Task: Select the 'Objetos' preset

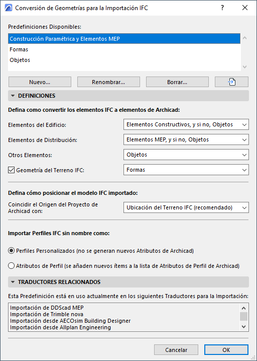Action: click(x=124, y=60)
